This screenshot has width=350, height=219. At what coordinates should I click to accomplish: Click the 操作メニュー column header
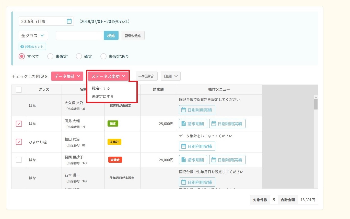click(219, 90)
